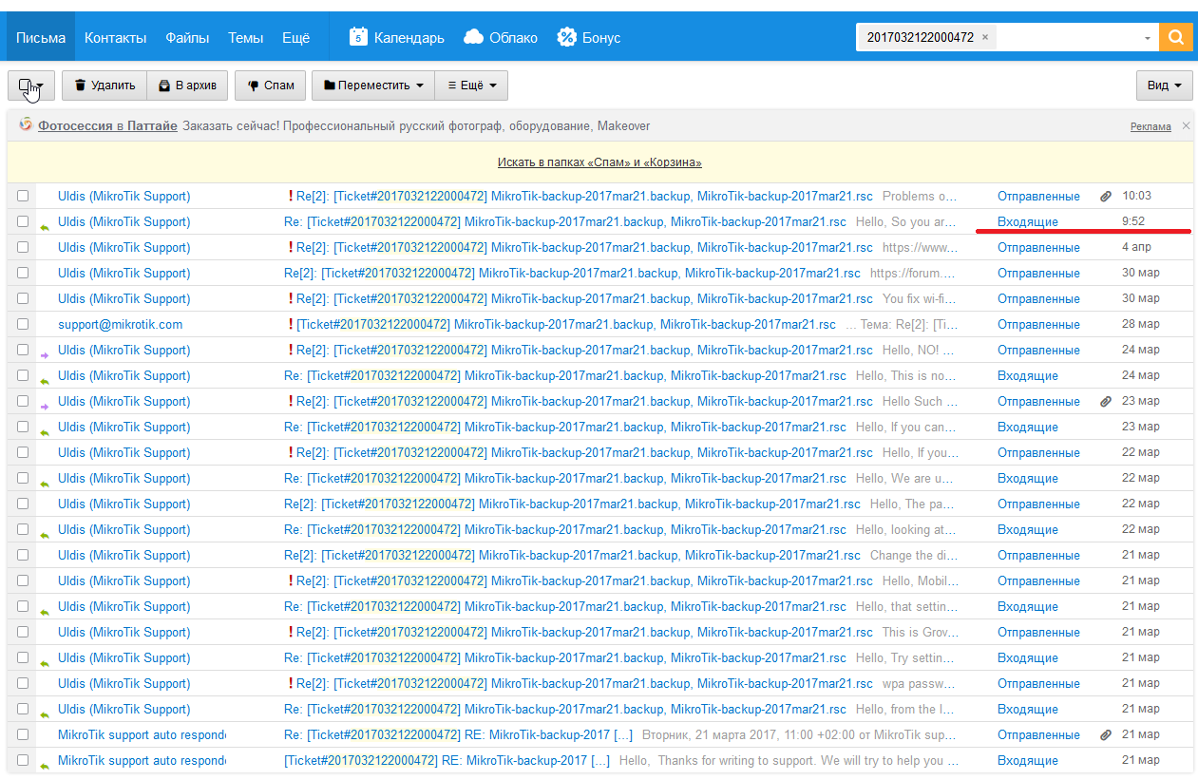Open the support@mikrotik.com sender entry
The height and width of the screenshot is (780, 1198).
click(120, 324)
